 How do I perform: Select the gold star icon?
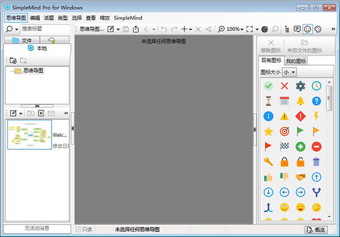pos(269,131)
